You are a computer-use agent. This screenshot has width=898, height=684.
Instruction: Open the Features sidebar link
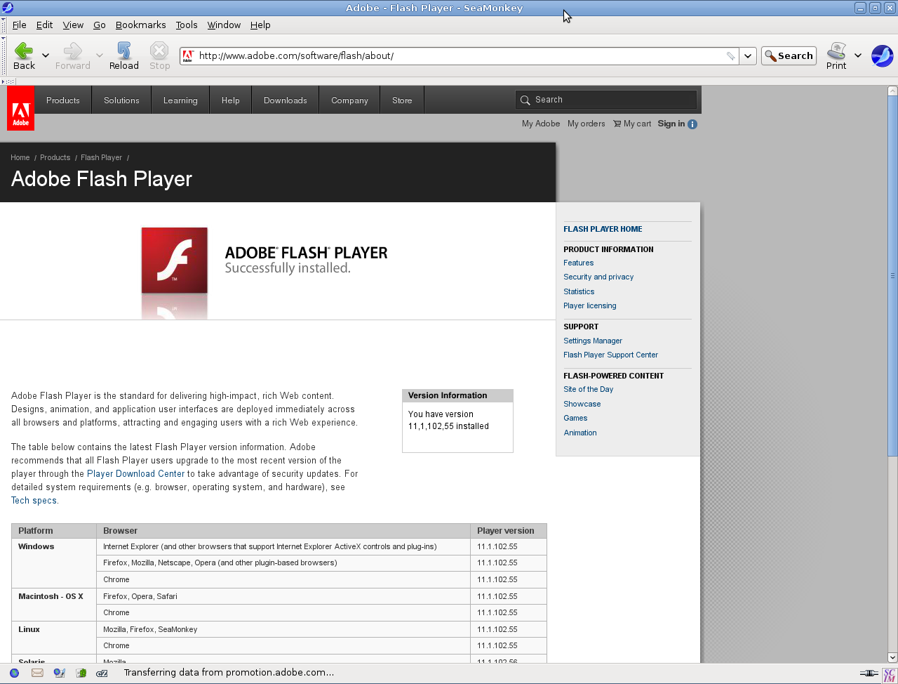(x=578, y=263)
